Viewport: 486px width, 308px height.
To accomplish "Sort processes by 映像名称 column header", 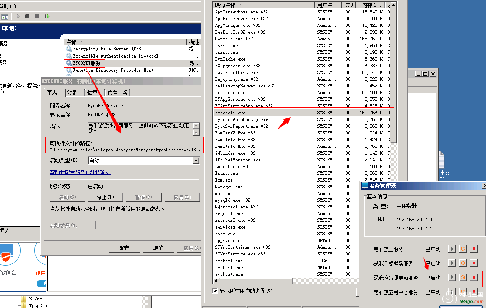I will (264, 5).
